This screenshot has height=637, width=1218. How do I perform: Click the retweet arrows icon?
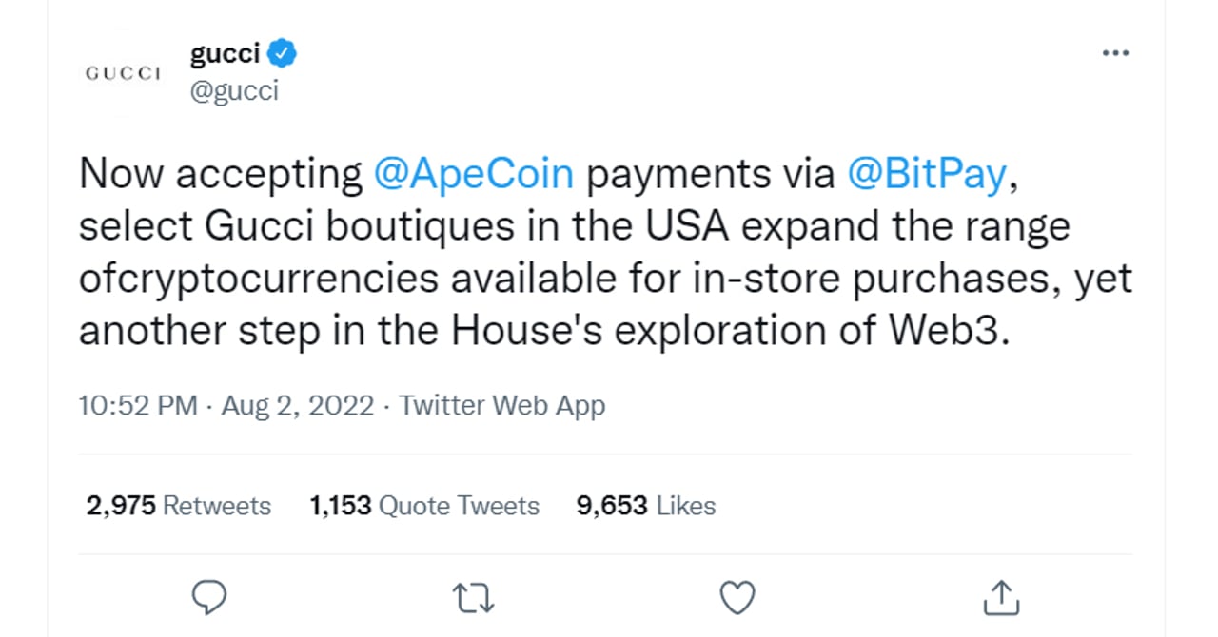click(x=473, y=597)
